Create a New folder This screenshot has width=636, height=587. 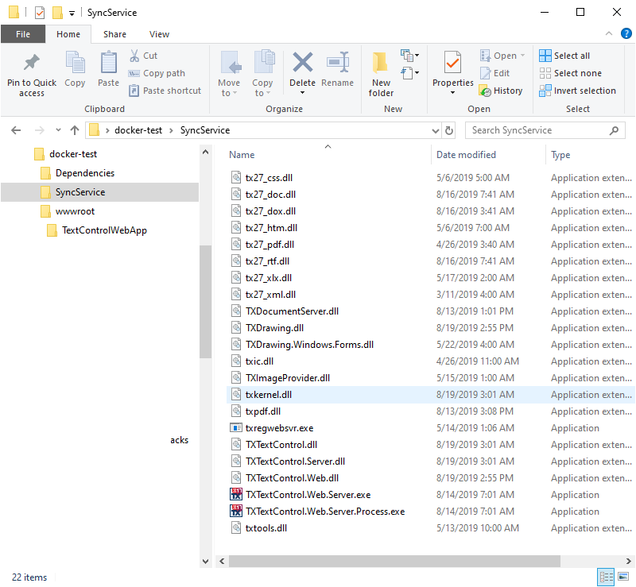pyautogui.click(x=381, y=74)
